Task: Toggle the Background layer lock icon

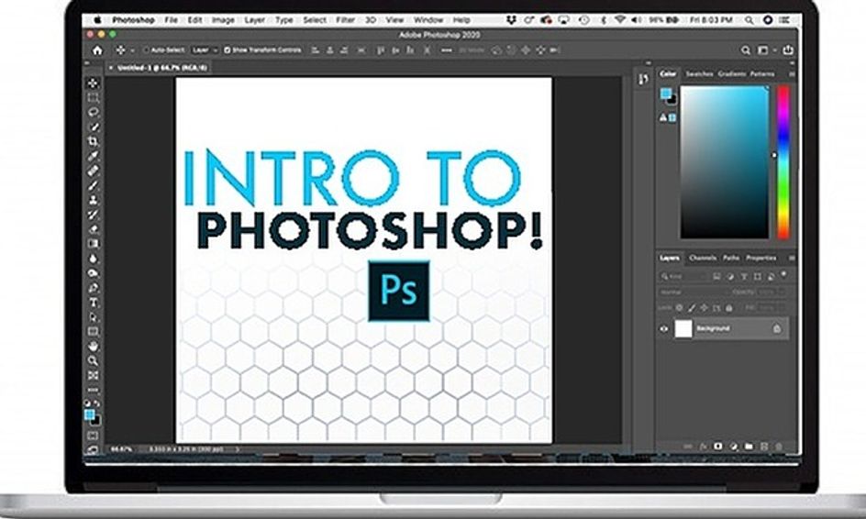Action: [x=776, y=328]
